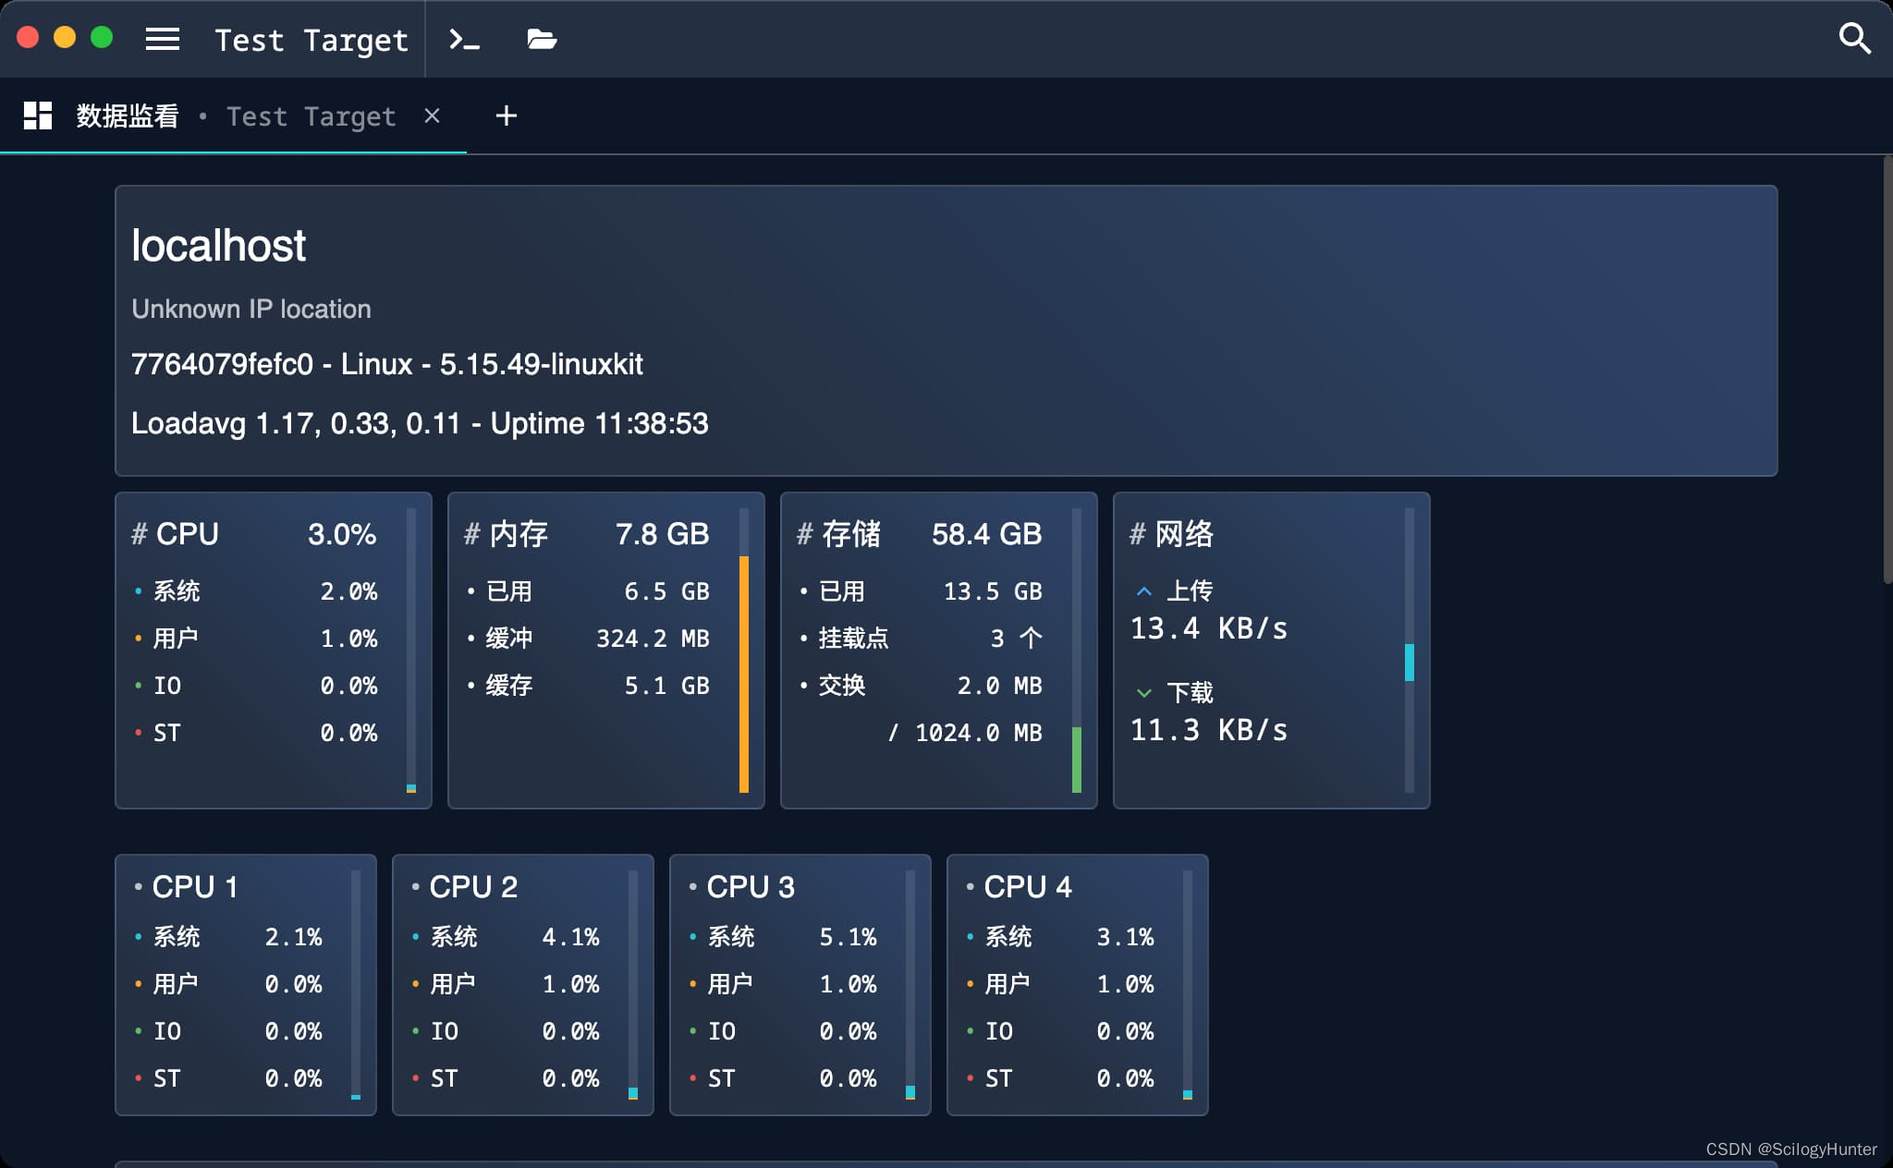The image size is (1893, 1168).
Task: Click the 内存 7.8 GB card header
Action: pyautogui.click(x=586, y=534)
